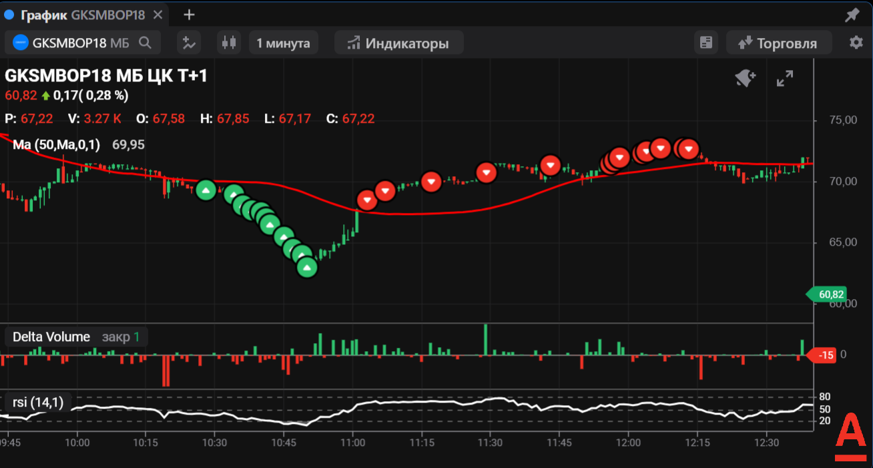Click the red sell marker near 11:15
Screen dimensions: 873x468
[x=432, y=182]
